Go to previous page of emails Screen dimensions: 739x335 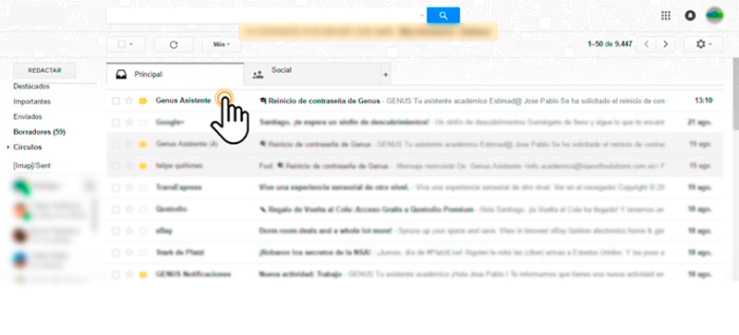point(647,44)
